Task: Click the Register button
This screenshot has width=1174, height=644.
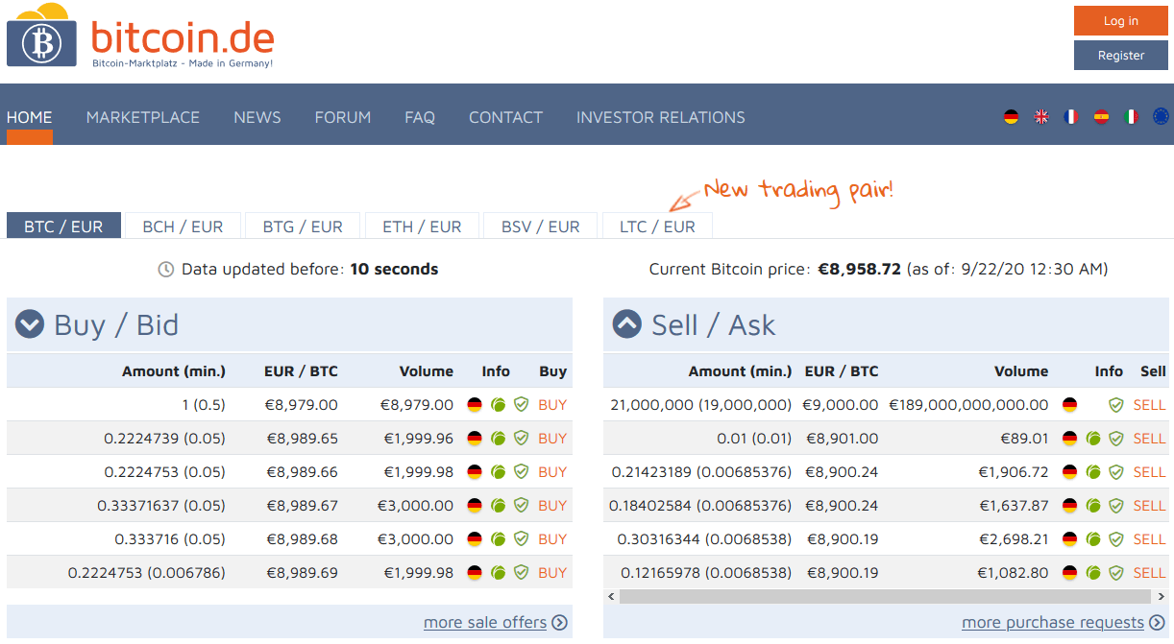Action: coord(1120,56)
